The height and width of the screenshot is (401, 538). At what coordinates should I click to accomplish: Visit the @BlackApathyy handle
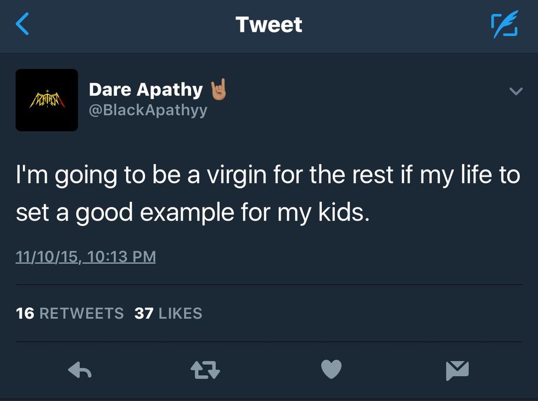point(148,110)
